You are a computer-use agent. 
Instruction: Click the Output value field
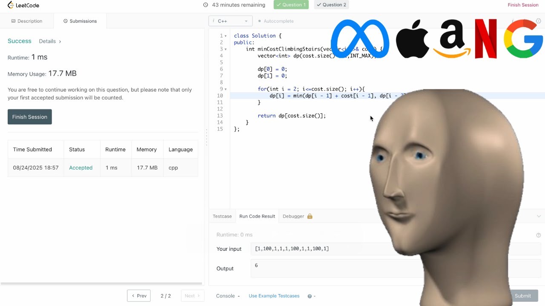(x=396, y=268)
